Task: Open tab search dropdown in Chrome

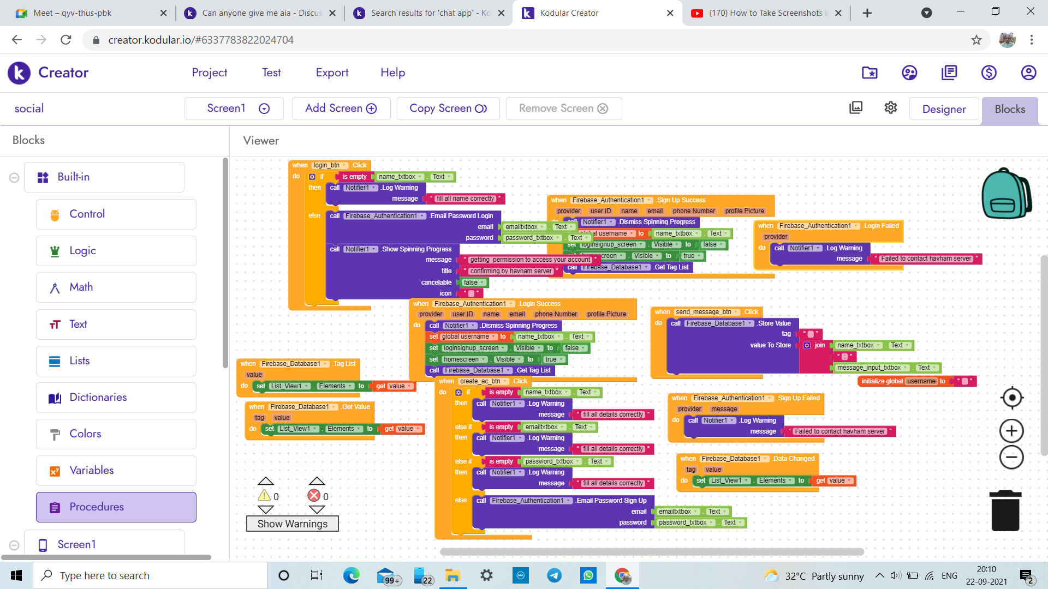Action: coord(926,13)
